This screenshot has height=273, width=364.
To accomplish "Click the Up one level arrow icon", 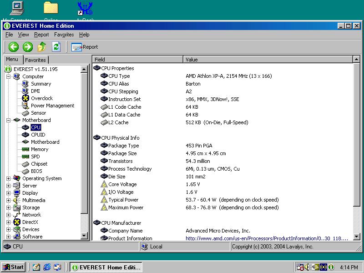I will pos(42,47).
